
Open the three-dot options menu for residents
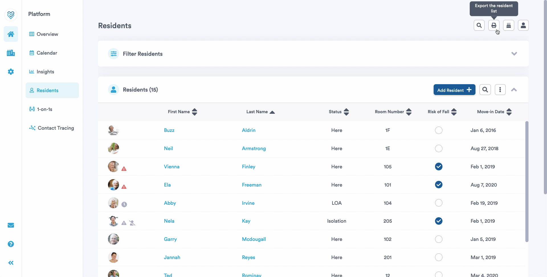click(500, 90)
